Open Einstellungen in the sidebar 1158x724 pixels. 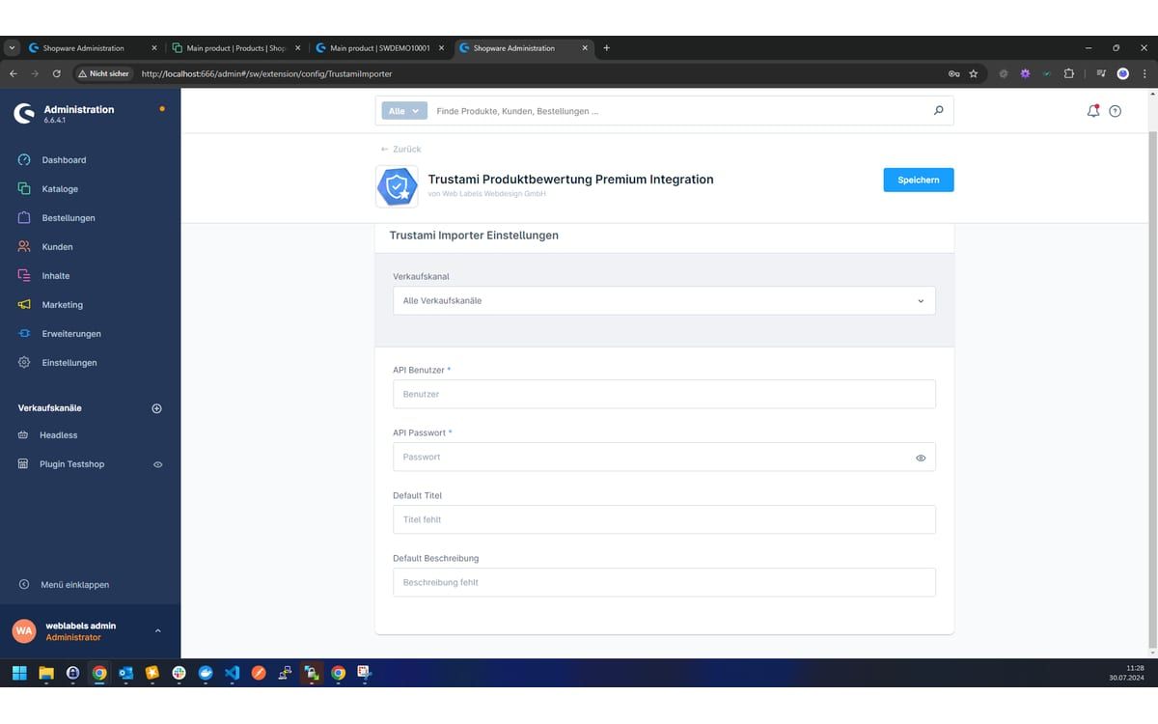(69, 363)
